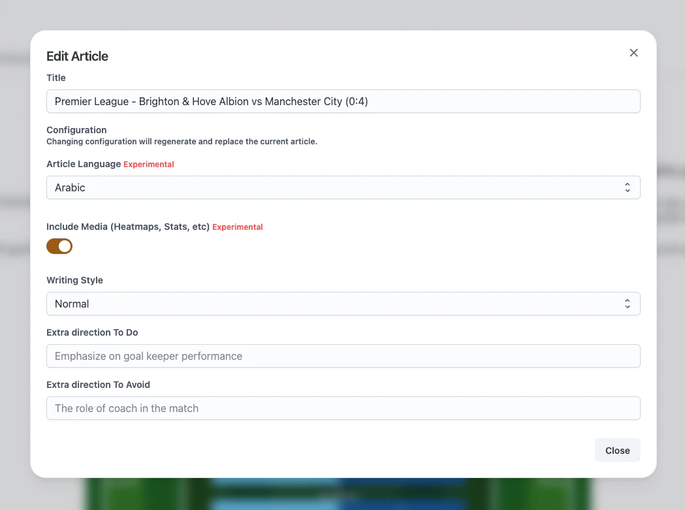Change Arabic language selection via dropdown
This screenshot has width=685, height=510.
click(x=343, y=187)
